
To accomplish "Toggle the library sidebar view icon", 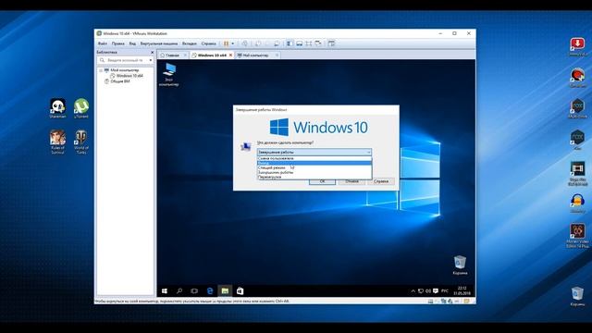I will click(x=290, y=43).
